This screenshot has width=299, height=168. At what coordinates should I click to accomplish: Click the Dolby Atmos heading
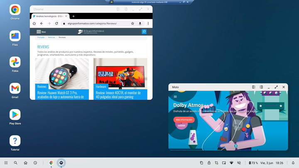tap(189, 105)
